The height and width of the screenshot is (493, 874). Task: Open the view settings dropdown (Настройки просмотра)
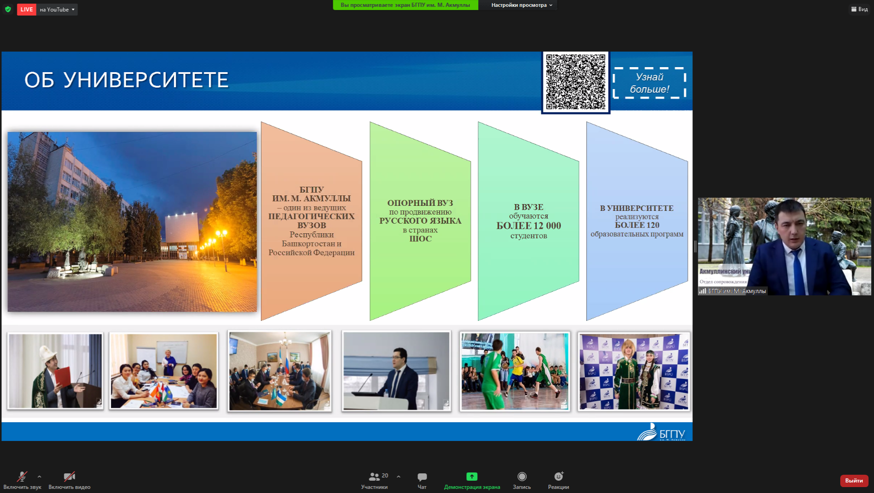[x=521, y=5]
